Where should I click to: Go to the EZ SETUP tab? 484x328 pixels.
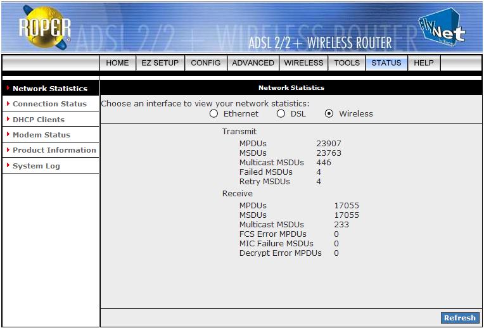[160, 63]
